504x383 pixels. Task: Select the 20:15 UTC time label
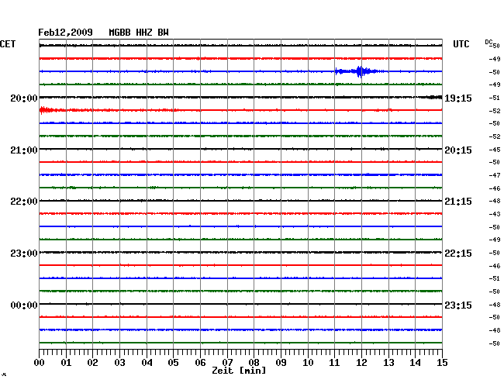tap(458, 150)
